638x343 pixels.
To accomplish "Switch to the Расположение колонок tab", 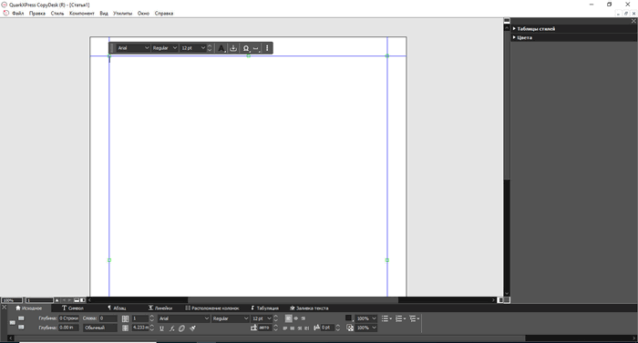I will coord(212,308).
